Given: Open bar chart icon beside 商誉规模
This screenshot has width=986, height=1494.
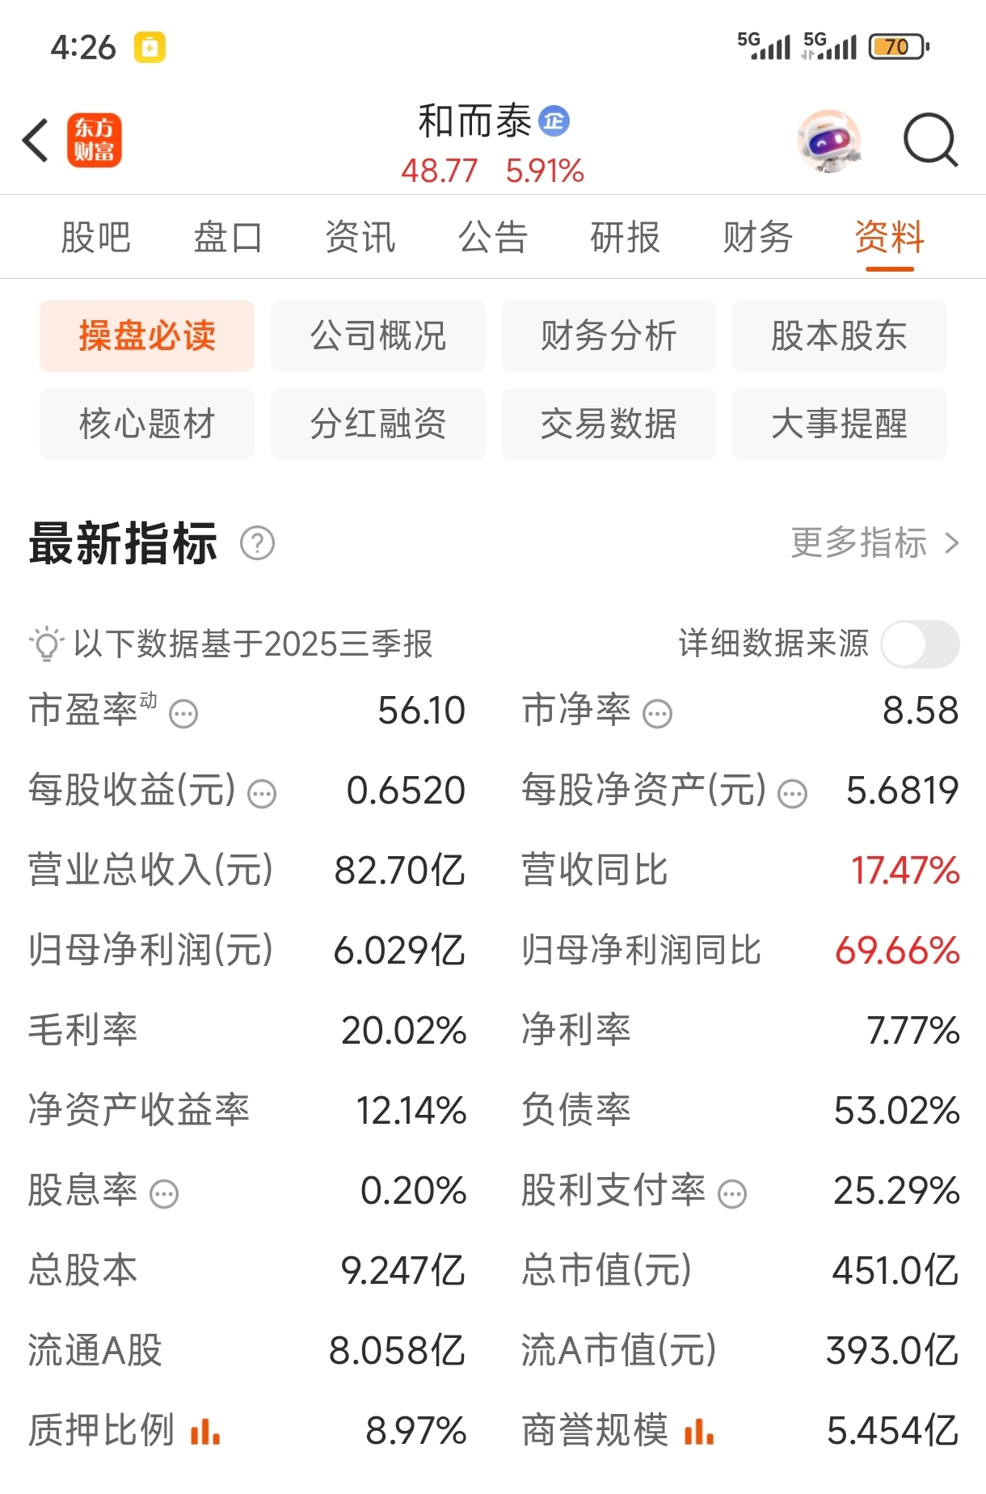Looking at the screenshot, I should 698,1432.
